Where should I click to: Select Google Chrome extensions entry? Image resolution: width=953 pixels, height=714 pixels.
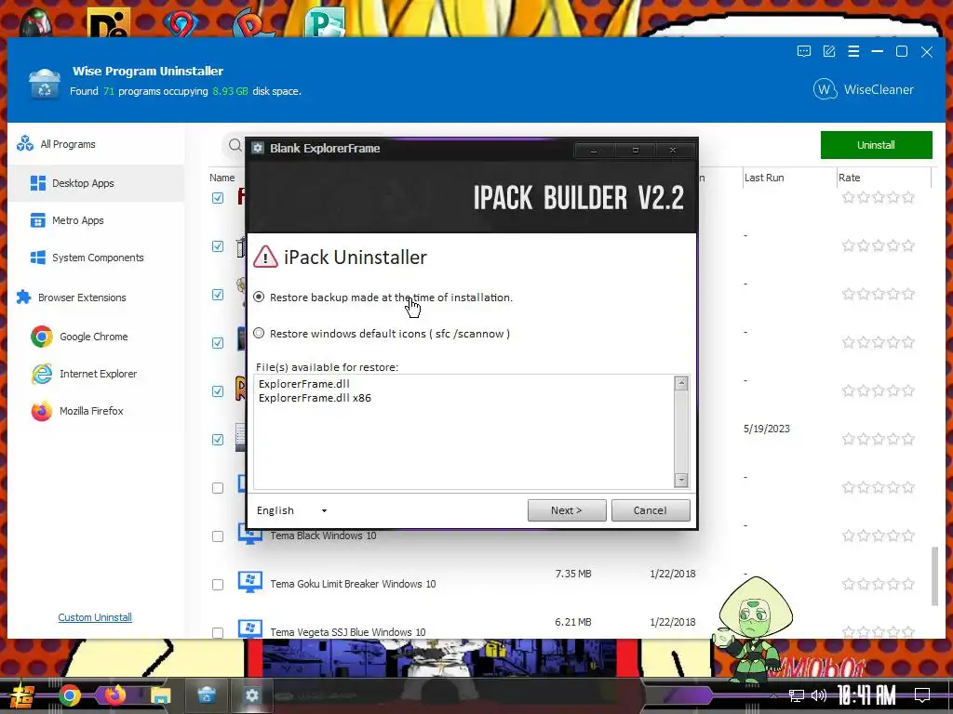point(96,337)
